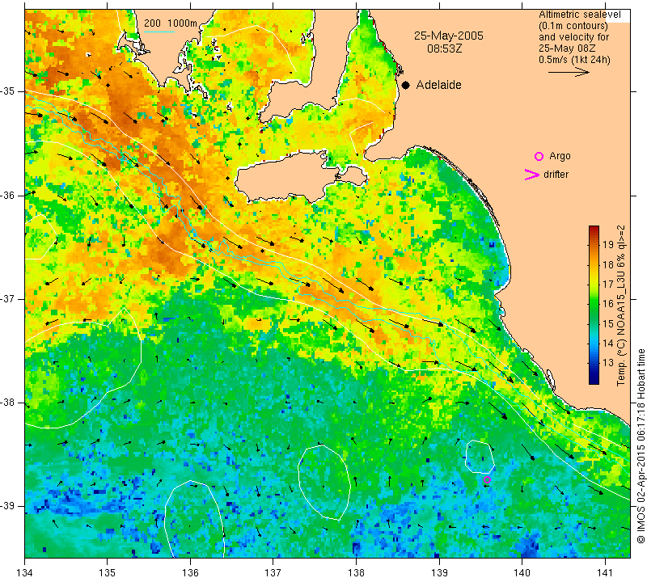Click the 134 longitude axis label

25,573
